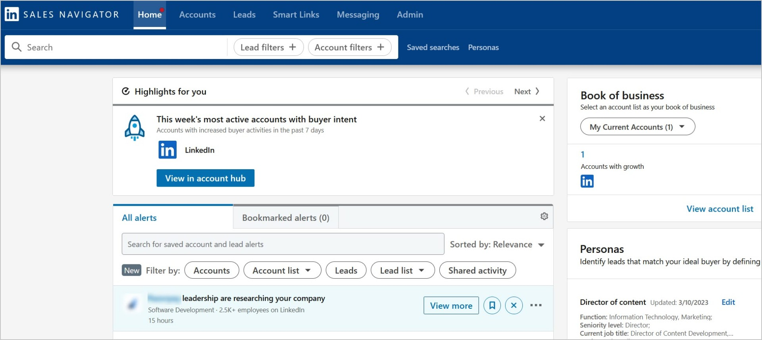762x340 pixels.
Task: Open Saved searches link
Action: click(433, 47)
